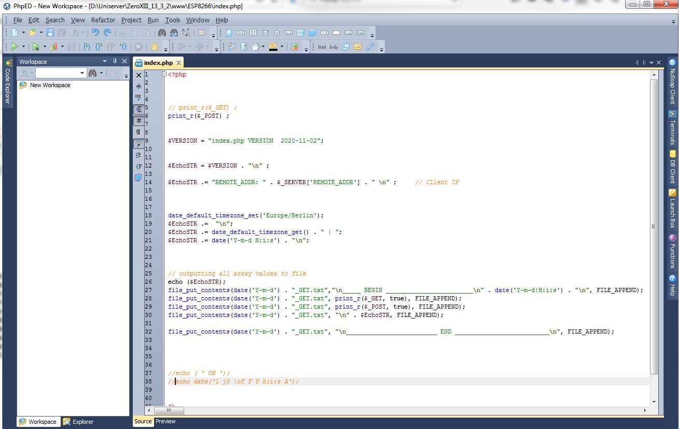Click the editor vertical scrollbar thumb

(654, 226)
